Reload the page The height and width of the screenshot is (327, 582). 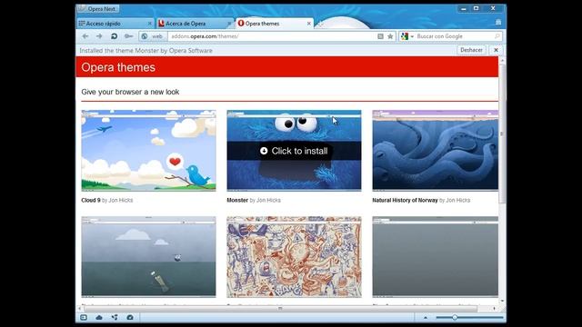114,36
